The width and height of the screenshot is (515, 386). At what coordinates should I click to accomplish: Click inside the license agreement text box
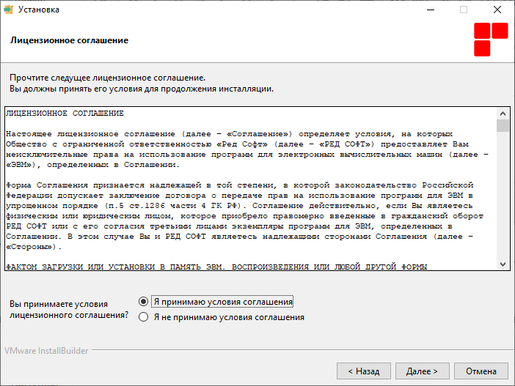coord(251,188)
